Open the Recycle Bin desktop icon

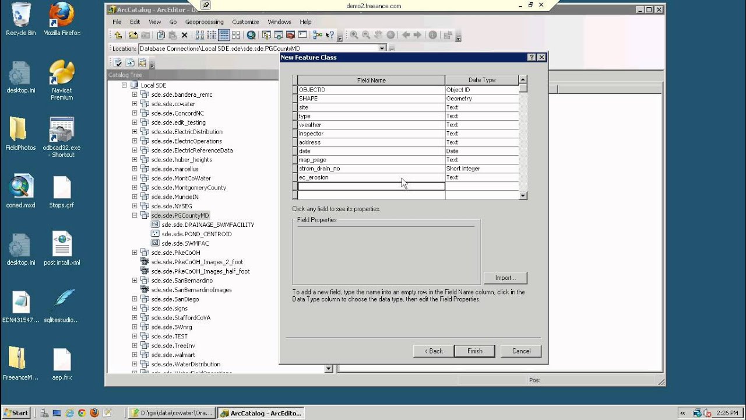(x=21, y=19)
